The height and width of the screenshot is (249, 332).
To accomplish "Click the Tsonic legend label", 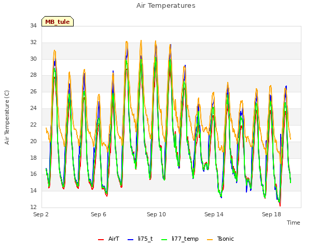I will tap(226, 239).
